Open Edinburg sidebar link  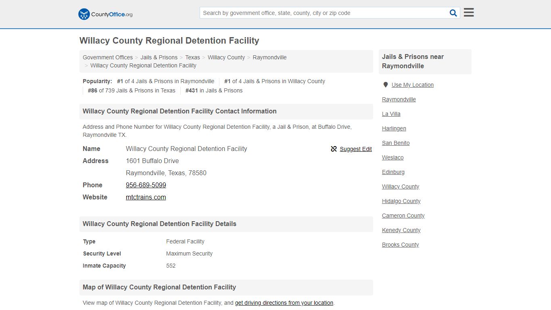(x=393, y=172)
